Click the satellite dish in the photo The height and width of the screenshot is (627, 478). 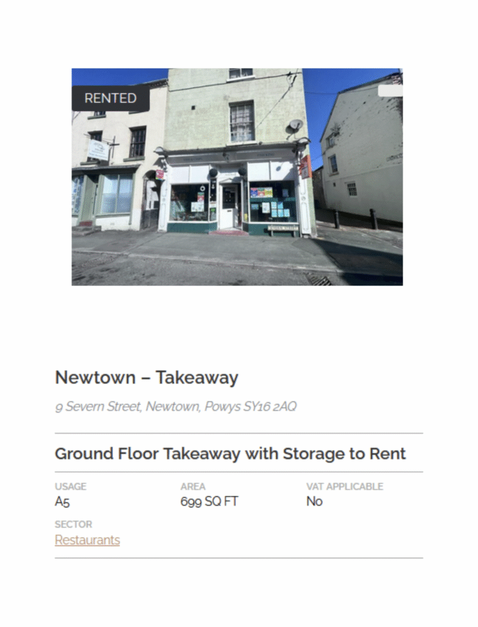[295, 126]
